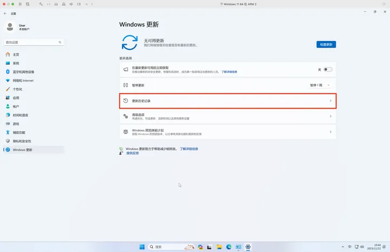Click the Settings gear on the taskbar
390x252 pixels.
[248, 247]
